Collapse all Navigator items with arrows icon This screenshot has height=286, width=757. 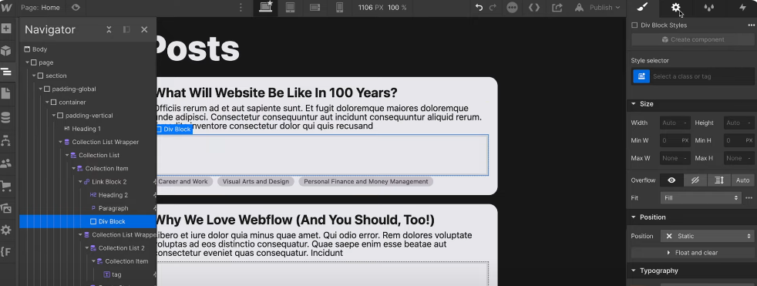[x=109, y=30]
